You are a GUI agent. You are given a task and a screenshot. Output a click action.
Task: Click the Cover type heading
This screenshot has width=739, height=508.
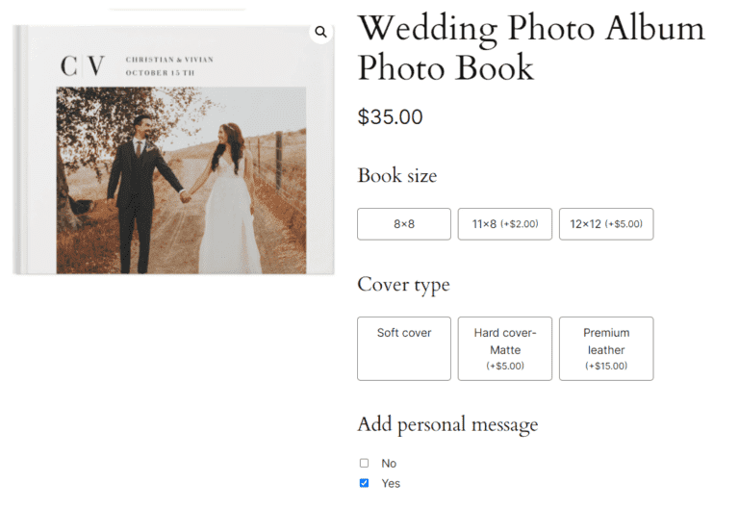[x=403, y=284]
